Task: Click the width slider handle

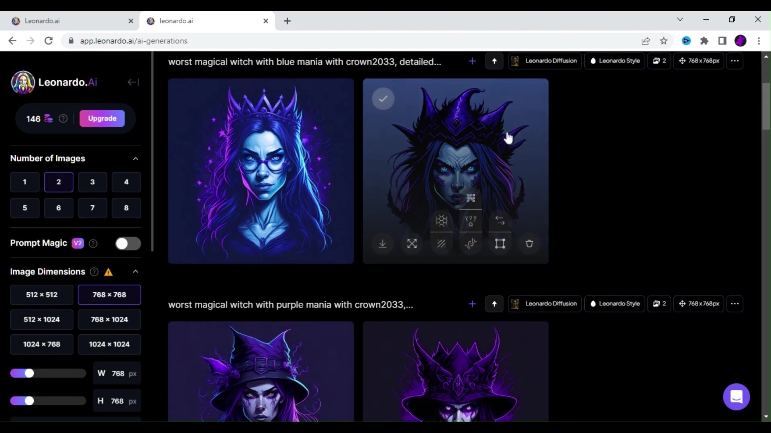Action: [x=29, y=374]
